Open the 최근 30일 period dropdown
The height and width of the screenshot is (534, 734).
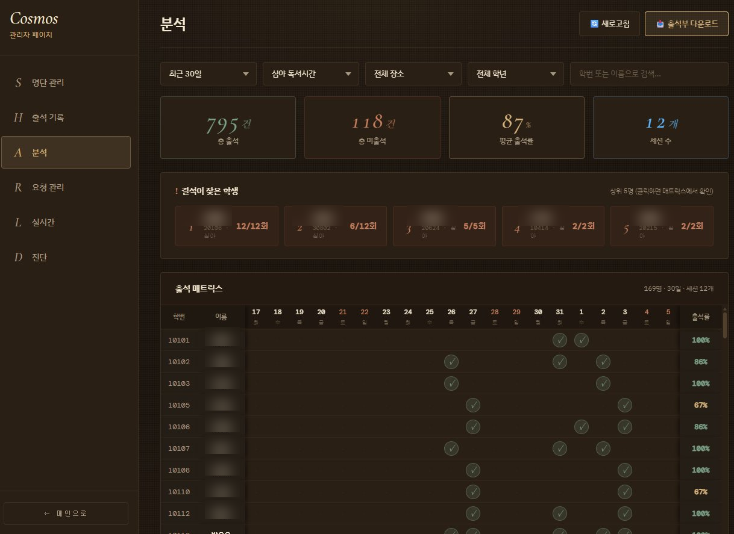click(x=209, y=74)
